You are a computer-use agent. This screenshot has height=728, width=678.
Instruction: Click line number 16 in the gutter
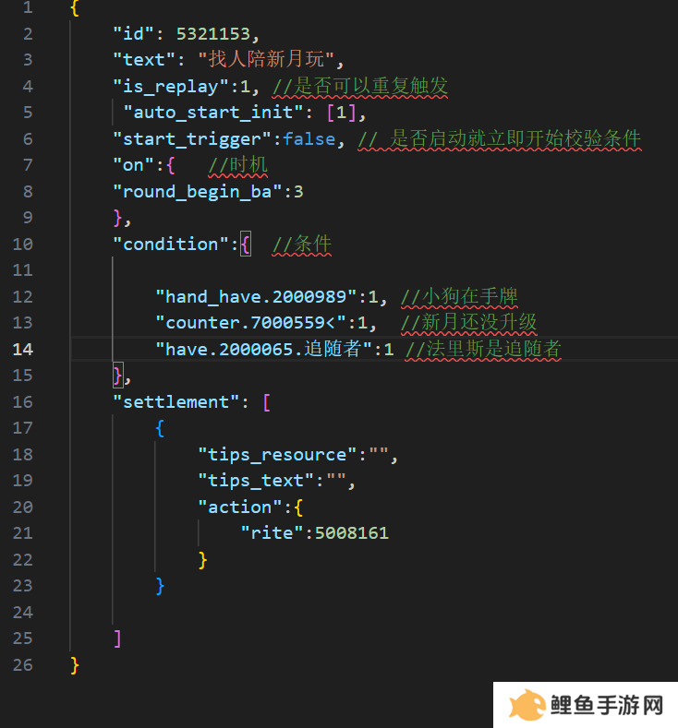23,402
